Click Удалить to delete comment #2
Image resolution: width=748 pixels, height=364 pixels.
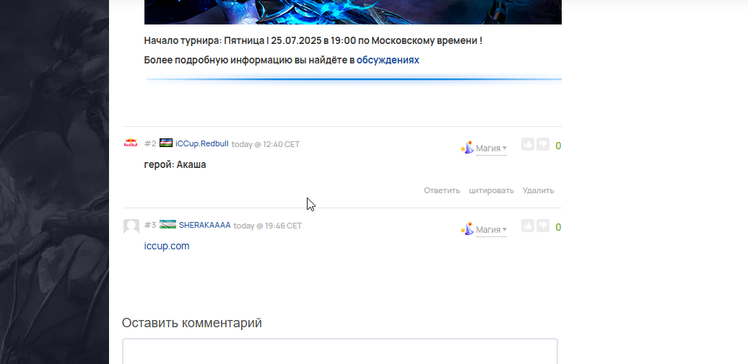[538, 190]
